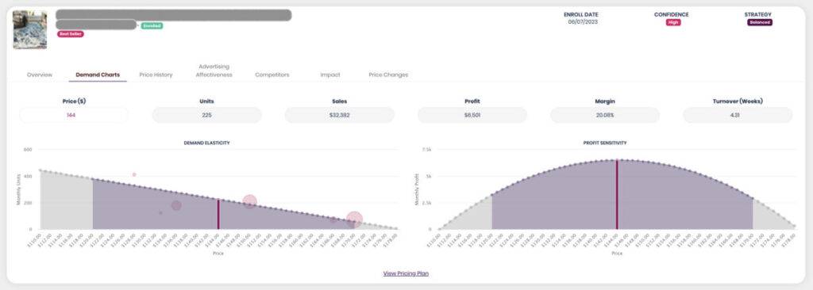
Task: Go to the Competitors tab
Action: click(272, 74)
